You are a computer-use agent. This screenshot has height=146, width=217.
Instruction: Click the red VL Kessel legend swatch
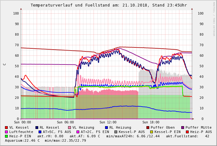pyautogui.click(x=7, y=127)
